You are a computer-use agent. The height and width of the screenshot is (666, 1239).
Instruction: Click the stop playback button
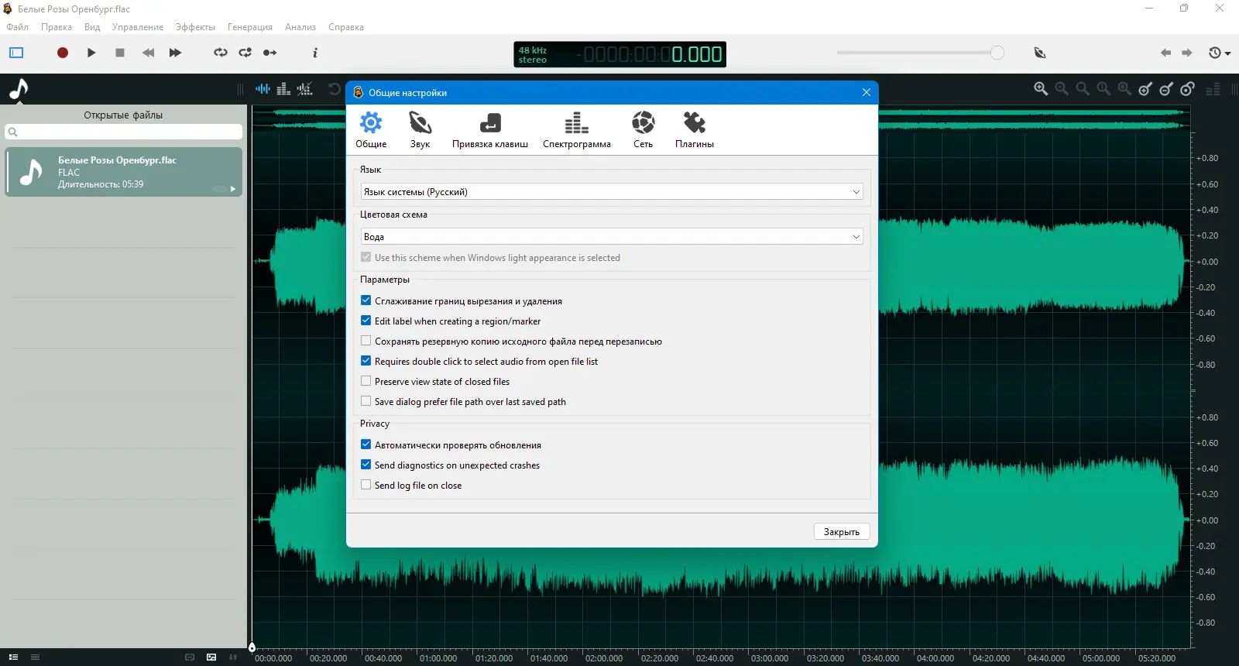pos(120,53)
